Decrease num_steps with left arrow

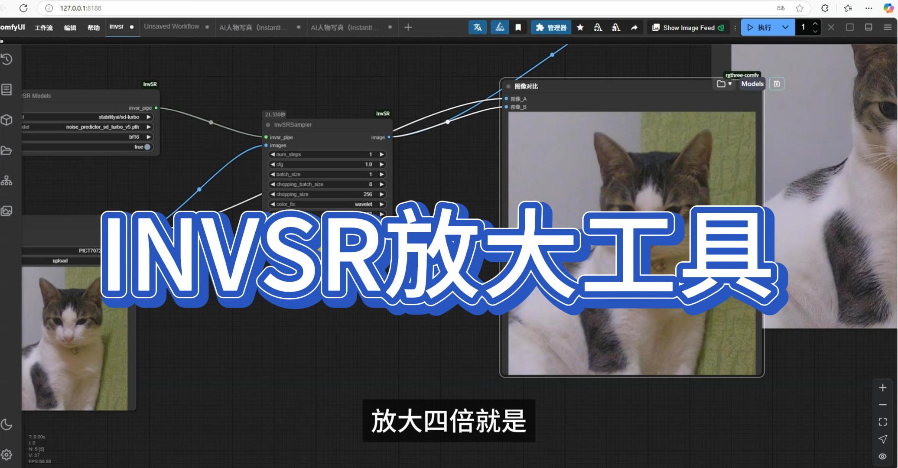point(273,154)
